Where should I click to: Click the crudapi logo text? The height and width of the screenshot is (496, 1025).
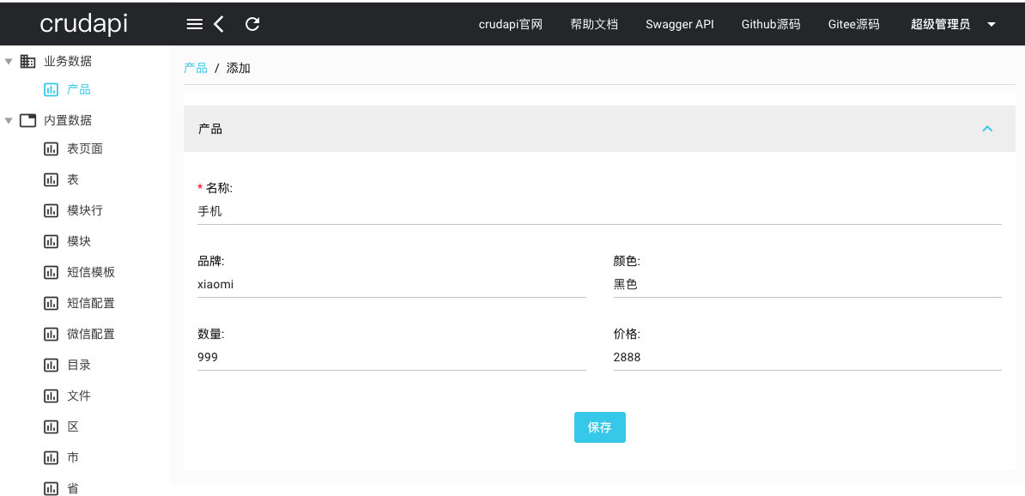(x=83, y=23)
